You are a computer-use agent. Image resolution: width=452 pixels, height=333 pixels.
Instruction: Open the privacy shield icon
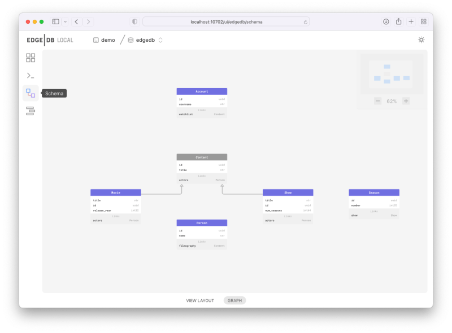(x=134, y=21)
